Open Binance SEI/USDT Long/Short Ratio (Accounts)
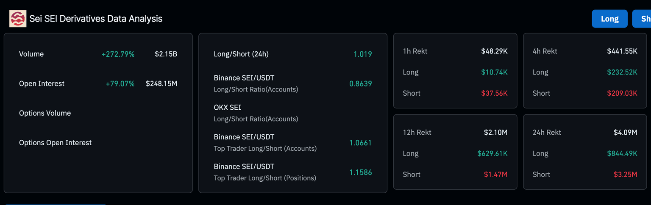The height and width of the screenshot is (205, 651). coord(256,83)
